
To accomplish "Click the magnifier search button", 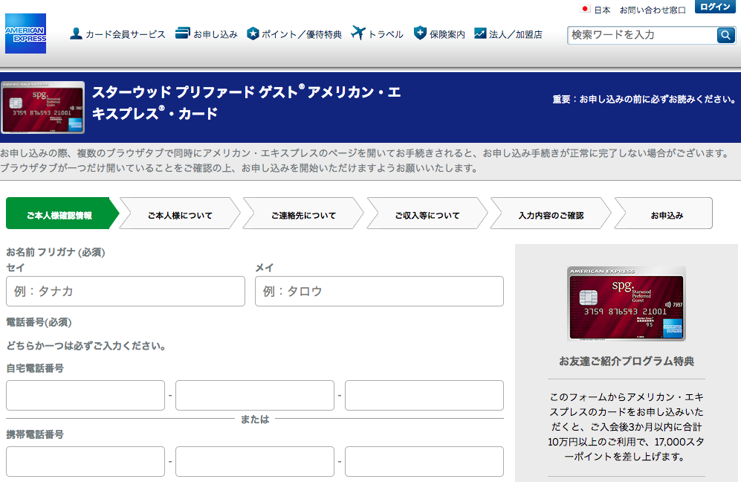I will (725, 35).
